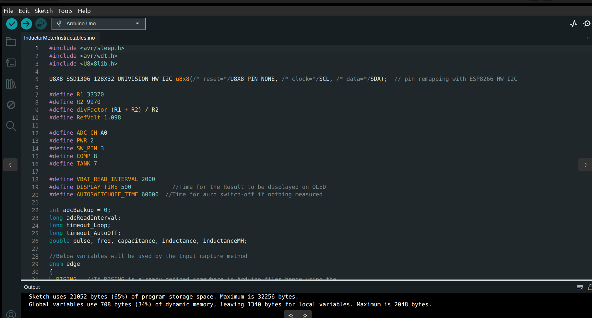Click line number 1 in the gutter
This screenshot has width=592, height=318.
[37, 48]
